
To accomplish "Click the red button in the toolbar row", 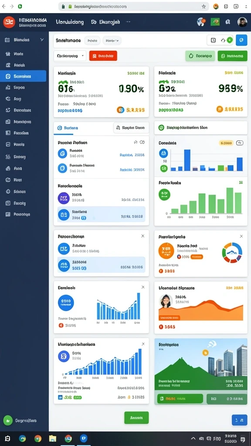I will click(x=103, y=56).
